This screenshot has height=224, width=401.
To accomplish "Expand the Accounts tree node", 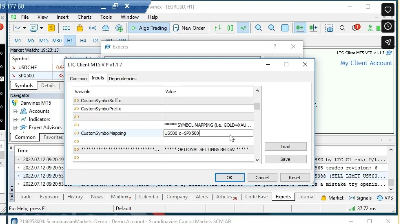I will point(15,111).
